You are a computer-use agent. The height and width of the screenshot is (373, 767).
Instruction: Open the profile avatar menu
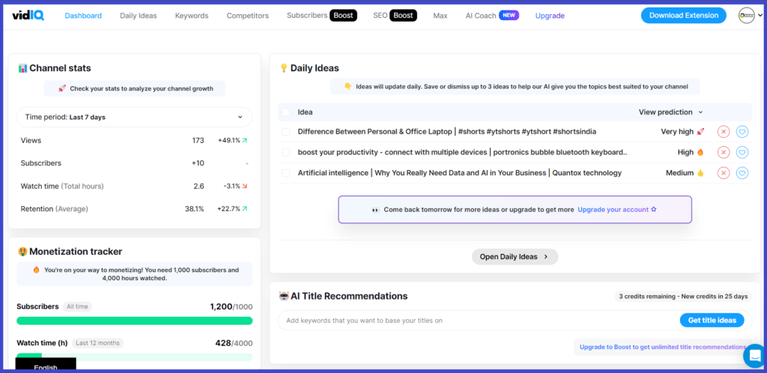(x=747, y=16)
